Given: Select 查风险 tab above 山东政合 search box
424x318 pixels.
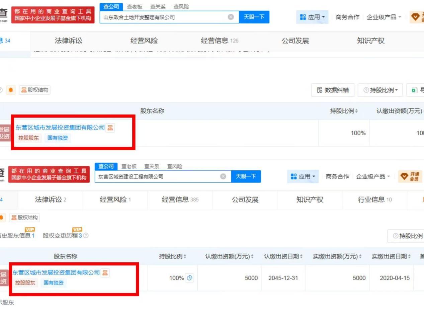Looking at the screenshot, I should (x=181, y=7).
